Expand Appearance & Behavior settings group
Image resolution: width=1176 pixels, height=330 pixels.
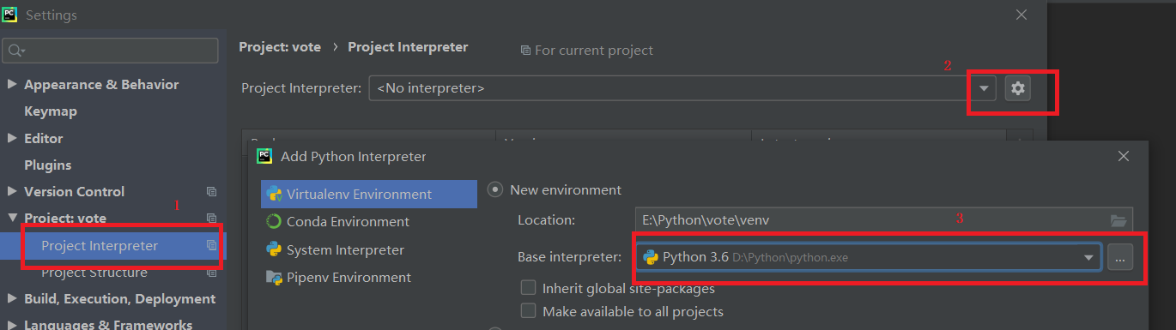coord(12,85)
